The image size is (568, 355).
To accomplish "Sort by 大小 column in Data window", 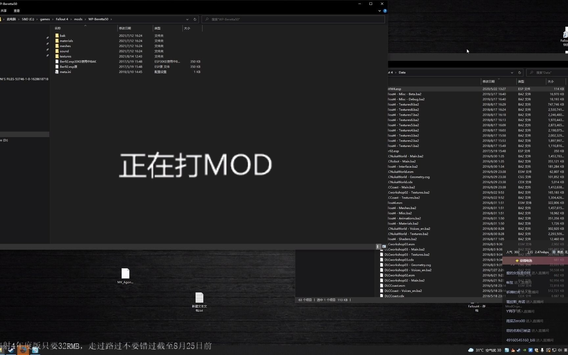I will (x=556, y=82).
